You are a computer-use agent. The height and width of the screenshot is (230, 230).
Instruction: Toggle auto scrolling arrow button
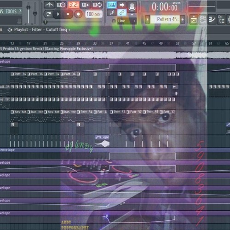pyautogui.click(x=122, y=5)
